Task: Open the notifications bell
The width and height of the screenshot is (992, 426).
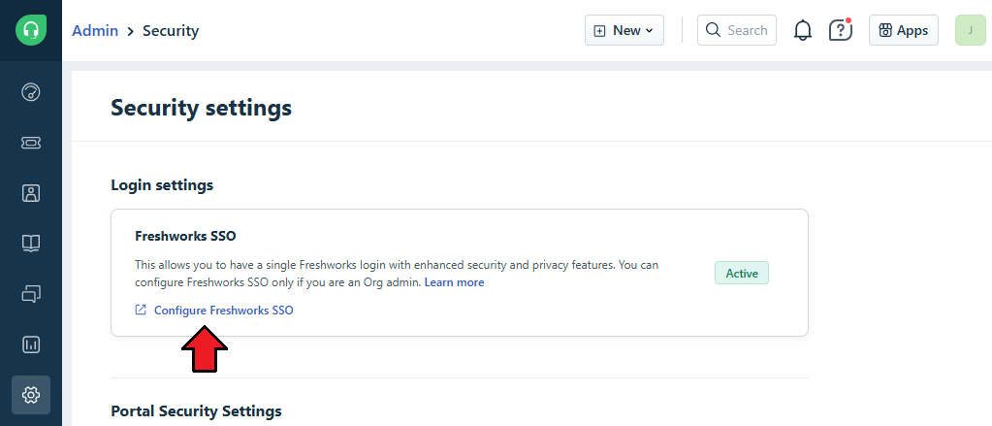Action: (802, 30)
